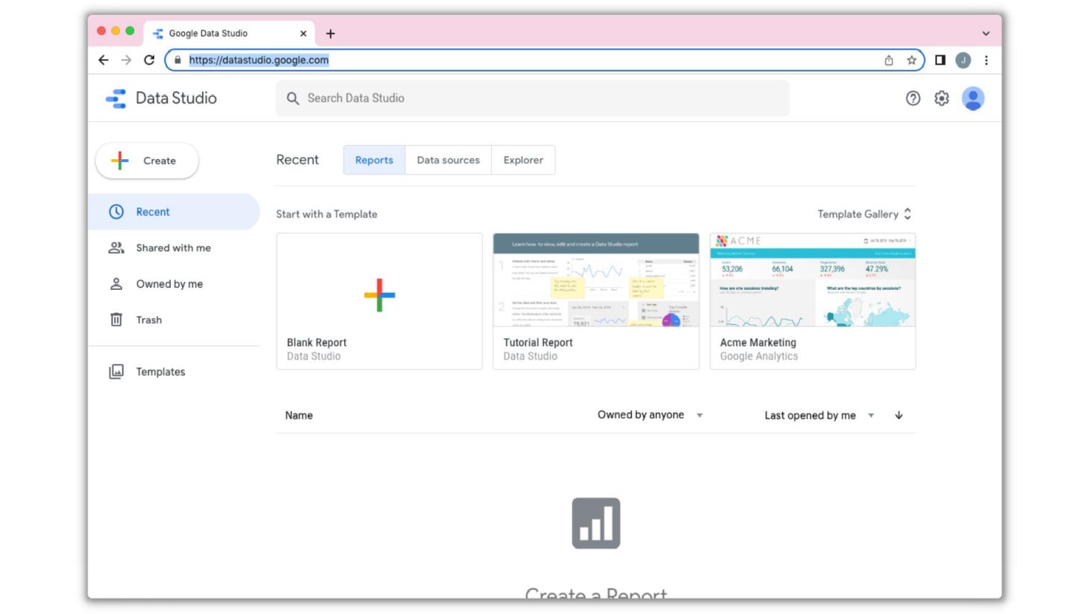Expand the Template Gallery toggle
This screenshot has height=614, width=1092.
click(864, 215)
